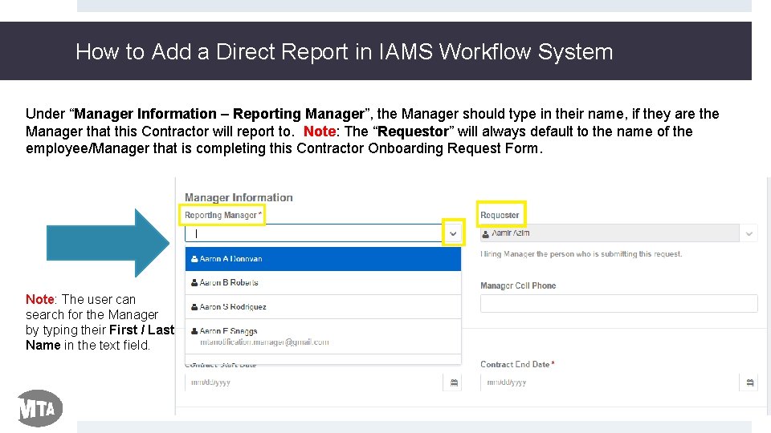Click the person icon beside Aaron B Roberts
Image resolution: width=771 pixels, height=433 pixels.
[x=194, y=283]
